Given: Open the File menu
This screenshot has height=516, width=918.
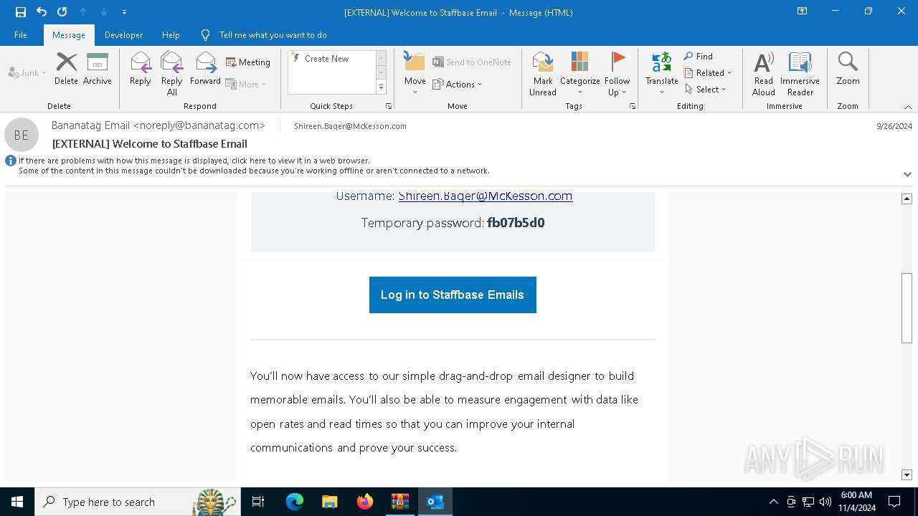Looking at the screenshot, I should click(21, 35).
